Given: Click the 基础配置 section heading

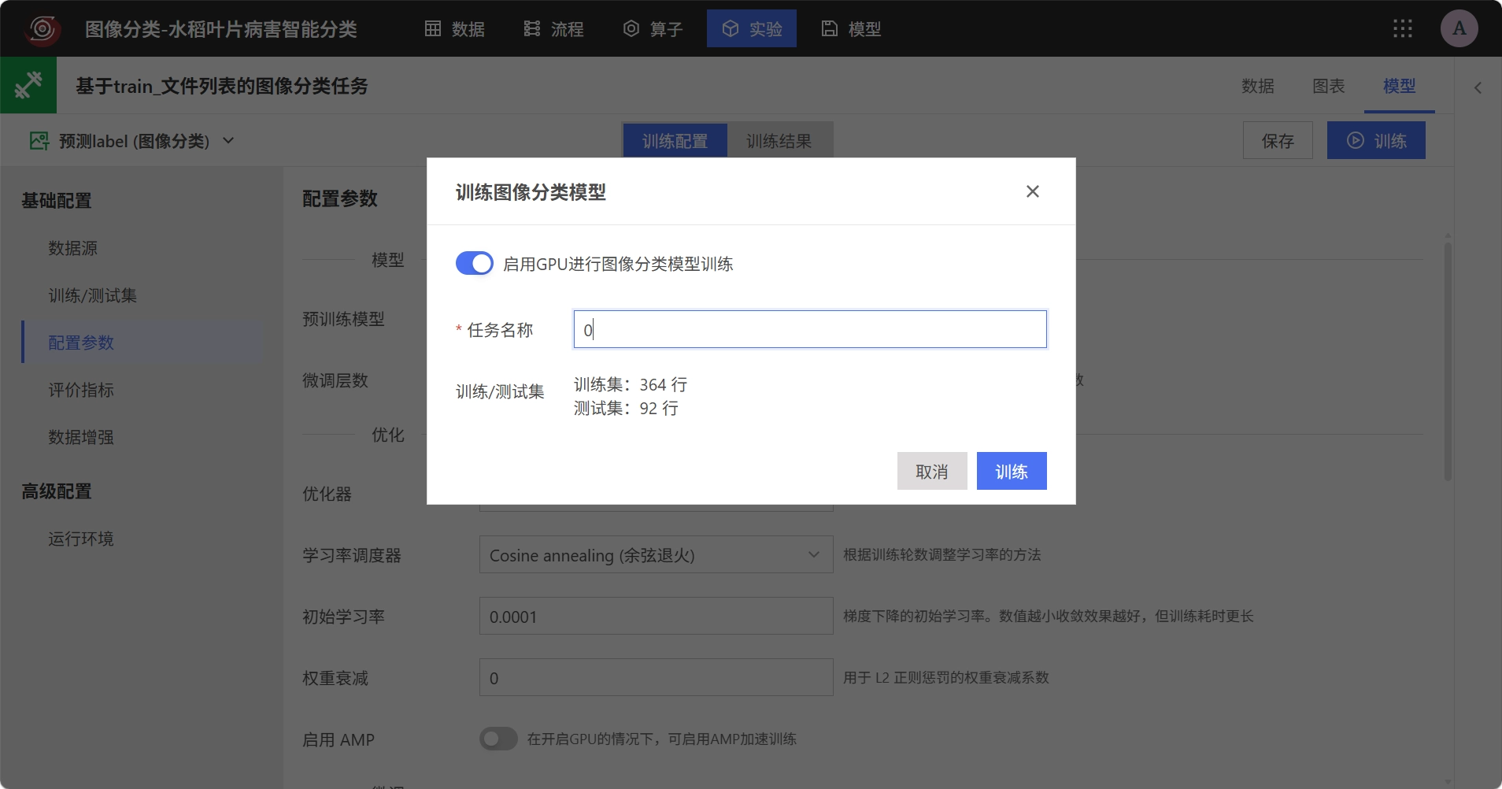Looking at the screenshot, I should (57, 201).
